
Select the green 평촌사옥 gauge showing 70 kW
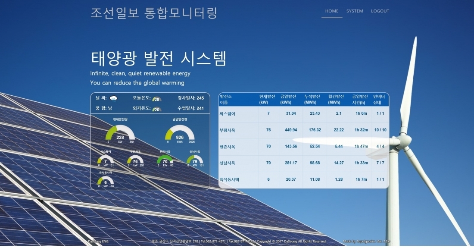165,160
